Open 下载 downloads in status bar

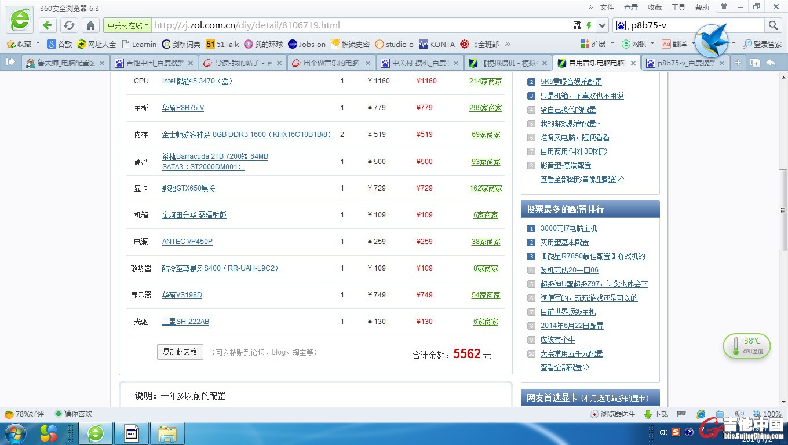tap(656, 414)
